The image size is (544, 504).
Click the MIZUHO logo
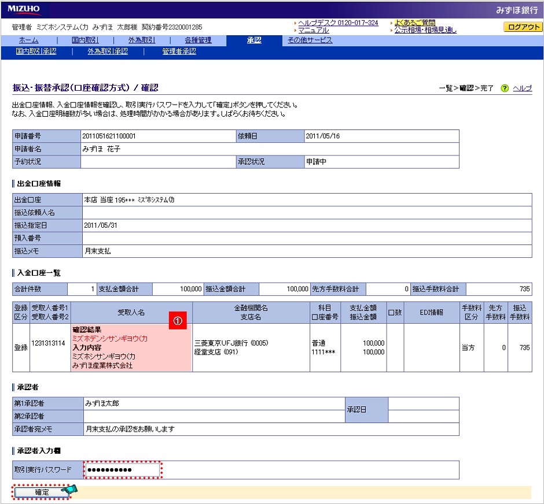pyautogui.click(x=24, y=9)
